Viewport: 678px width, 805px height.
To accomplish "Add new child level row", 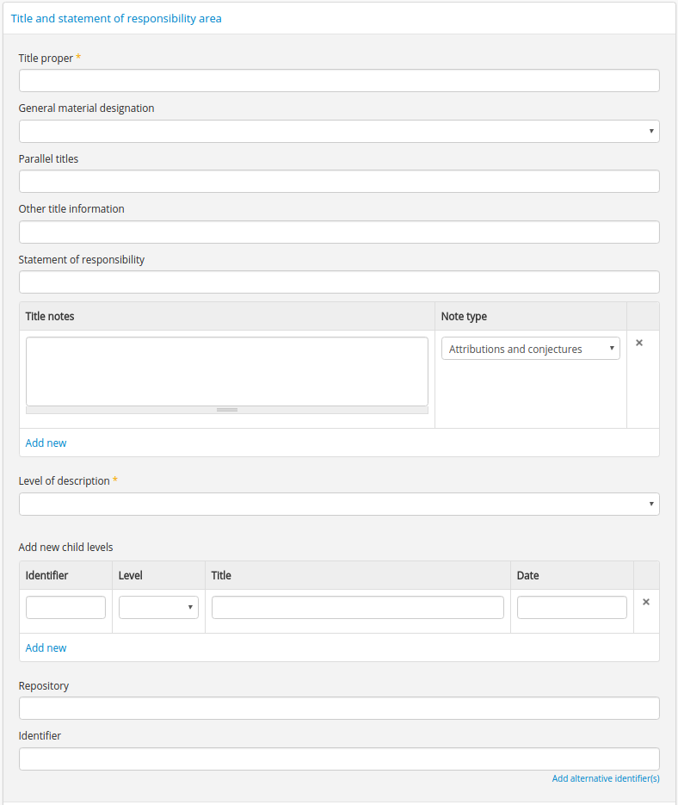I will (46, 648).
